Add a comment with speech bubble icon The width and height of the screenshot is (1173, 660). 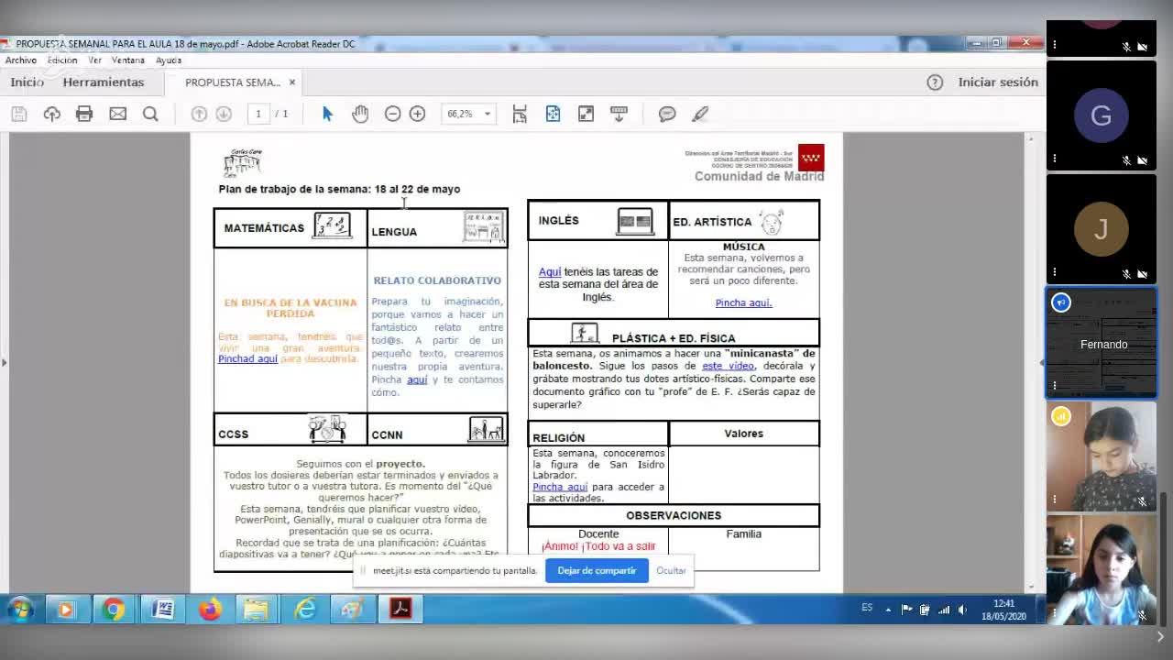(667, 114)
